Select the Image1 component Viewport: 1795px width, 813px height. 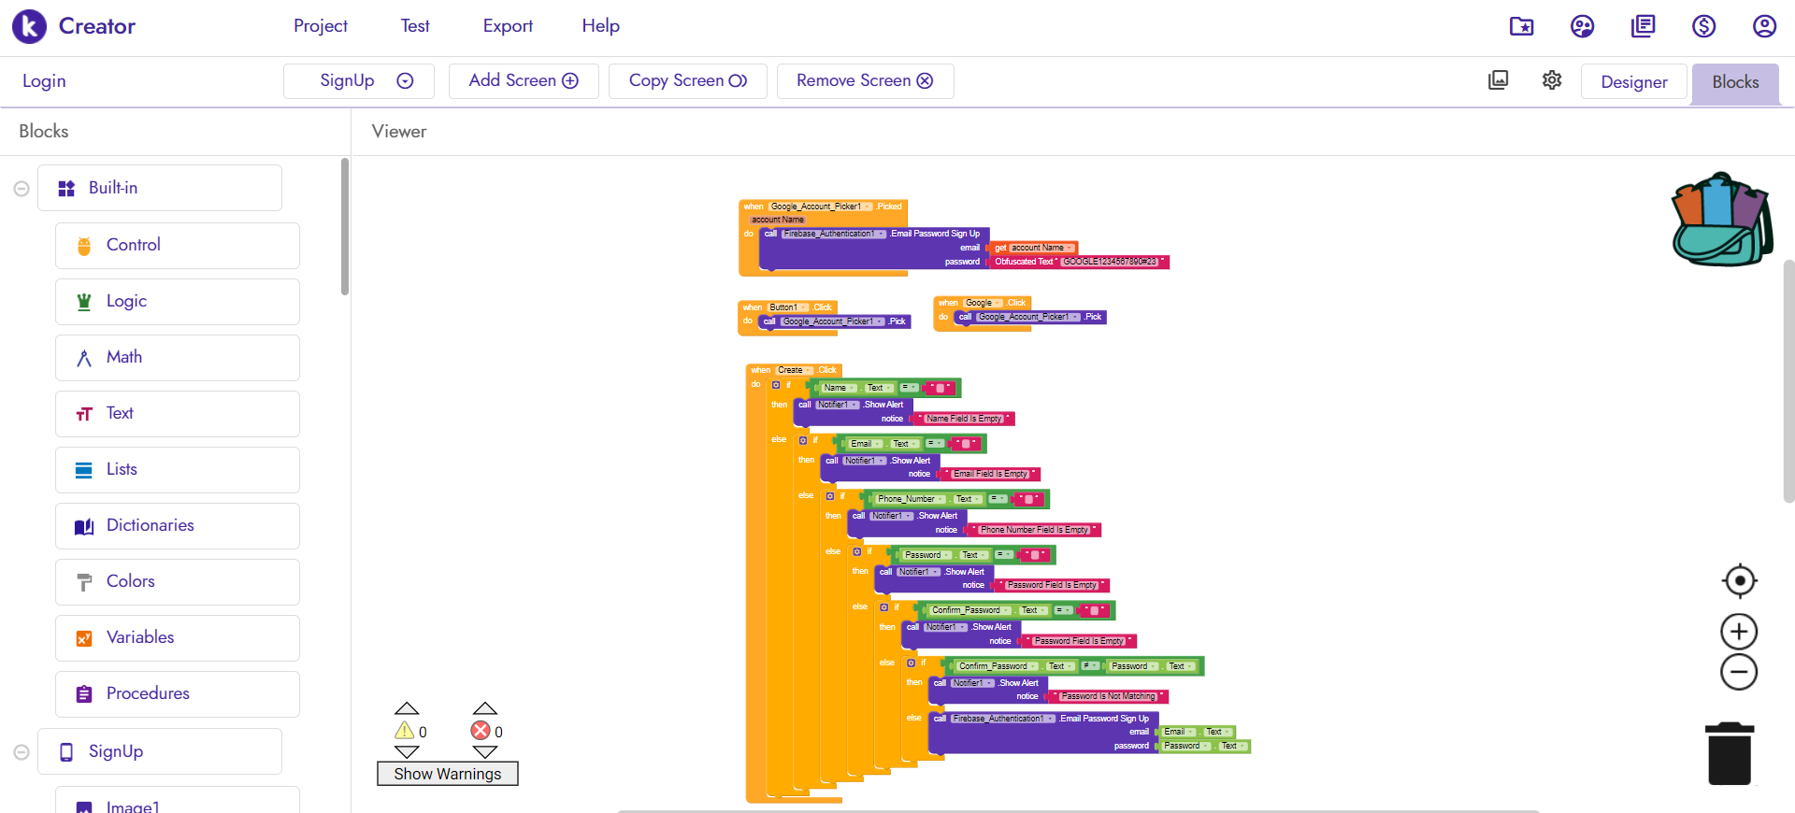pyautogui.click(x=178, y=801)
